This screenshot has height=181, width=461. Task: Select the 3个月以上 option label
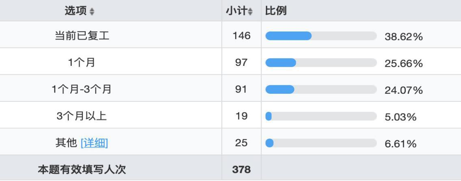(82, 116)
